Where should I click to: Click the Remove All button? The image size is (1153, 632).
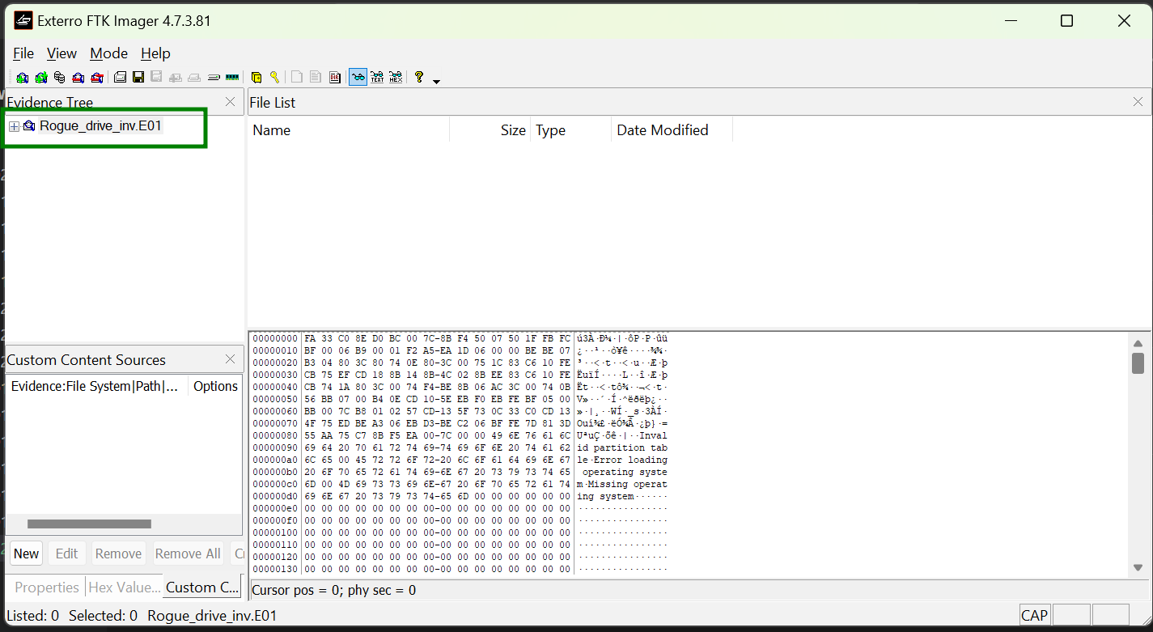point(188,554)
